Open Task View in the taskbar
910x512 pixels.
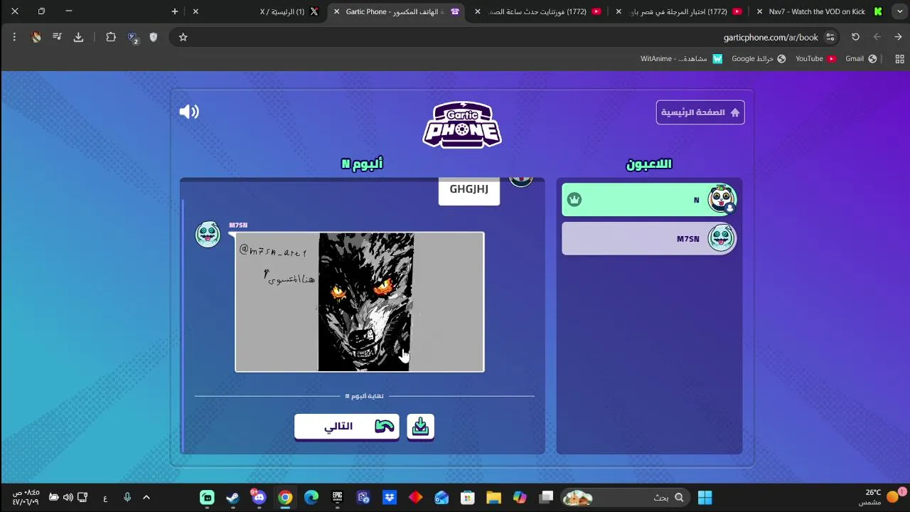546,497
